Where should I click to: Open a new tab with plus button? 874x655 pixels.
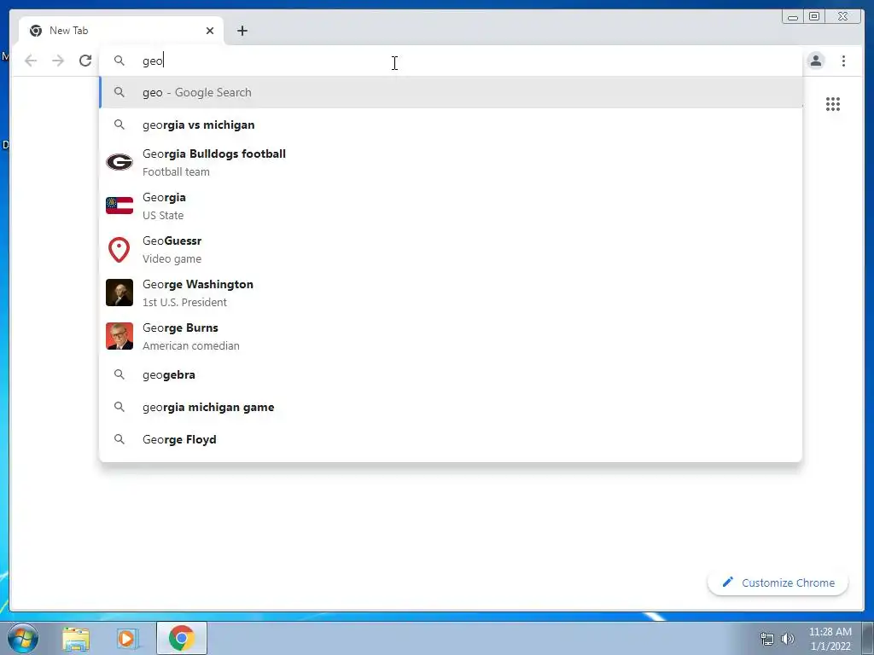point(242,31)
